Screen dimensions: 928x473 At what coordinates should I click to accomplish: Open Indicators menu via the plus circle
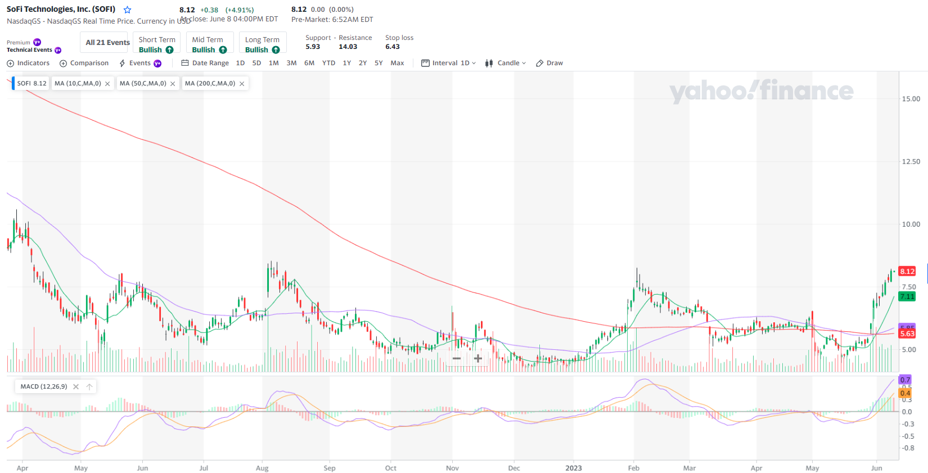[10, 64]
